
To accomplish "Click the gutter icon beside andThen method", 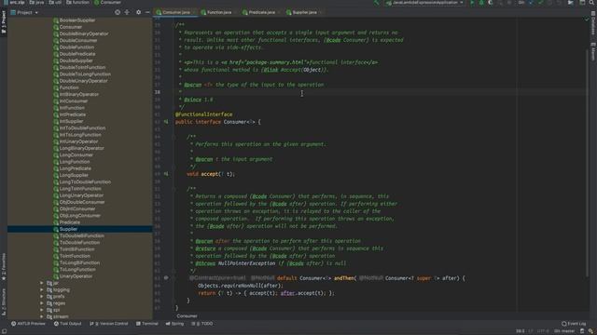I will pyautogui.click(x=166, y=278).
